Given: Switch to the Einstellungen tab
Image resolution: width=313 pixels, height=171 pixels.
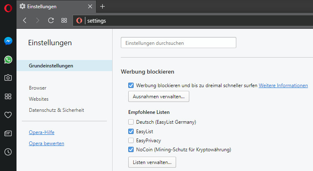Looking at the screenshot, I should pos(56,6).
